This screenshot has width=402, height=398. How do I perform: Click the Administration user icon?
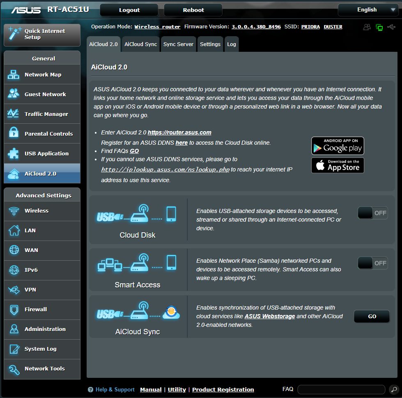tap(14, 329)
